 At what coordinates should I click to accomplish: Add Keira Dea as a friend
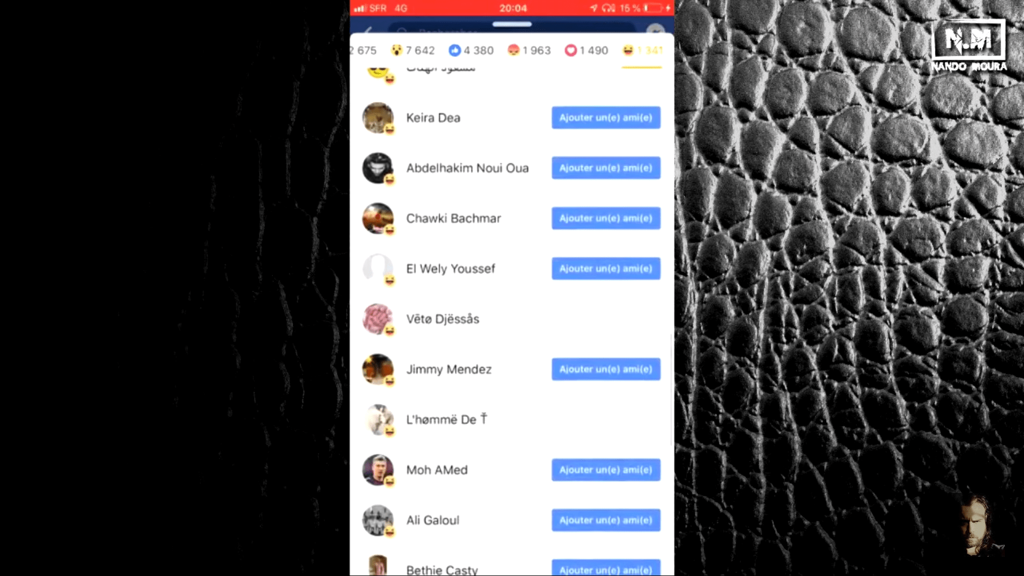pos(606,117)
